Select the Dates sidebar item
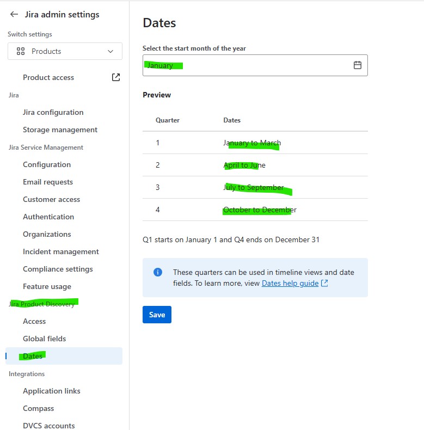The width and height of the screenshot is (424, 430). [64, 356]
